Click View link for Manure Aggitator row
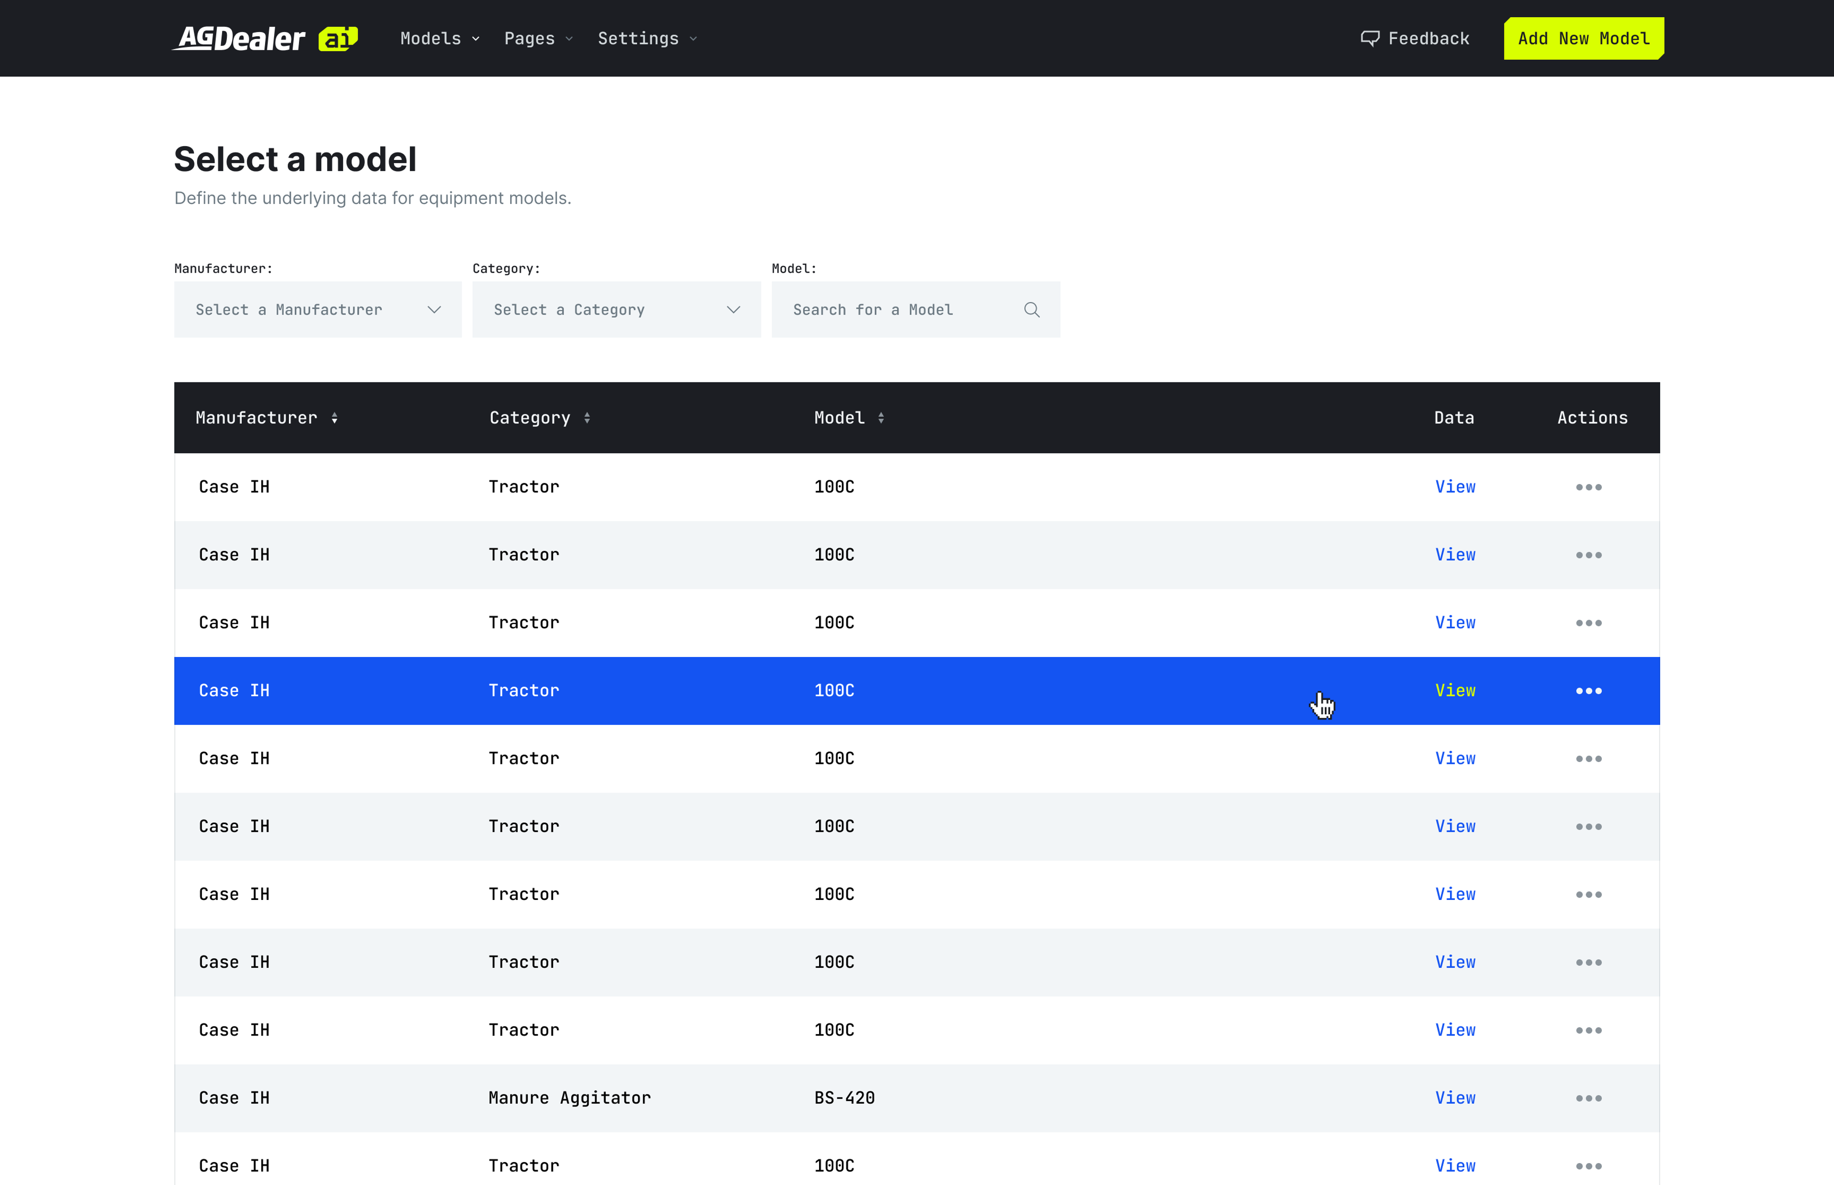Viewport: 1834px width, 1185px height. (1455, 1098)
